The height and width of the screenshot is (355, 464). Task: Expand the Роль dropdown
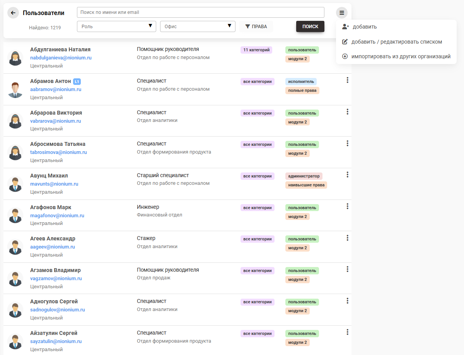[116, 27]
